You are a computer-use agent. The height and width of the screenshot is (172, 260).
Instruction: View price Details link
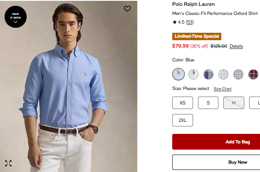pos(236,46)
